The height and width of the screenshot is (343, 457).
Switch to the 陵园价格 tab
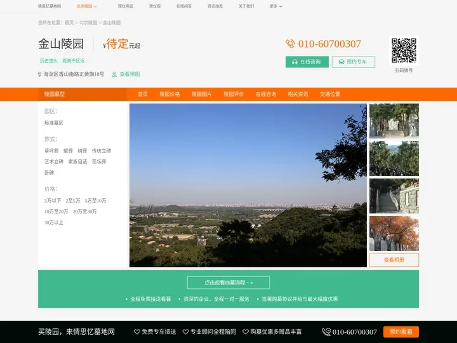pyautogui.click(x=169, y=94)
